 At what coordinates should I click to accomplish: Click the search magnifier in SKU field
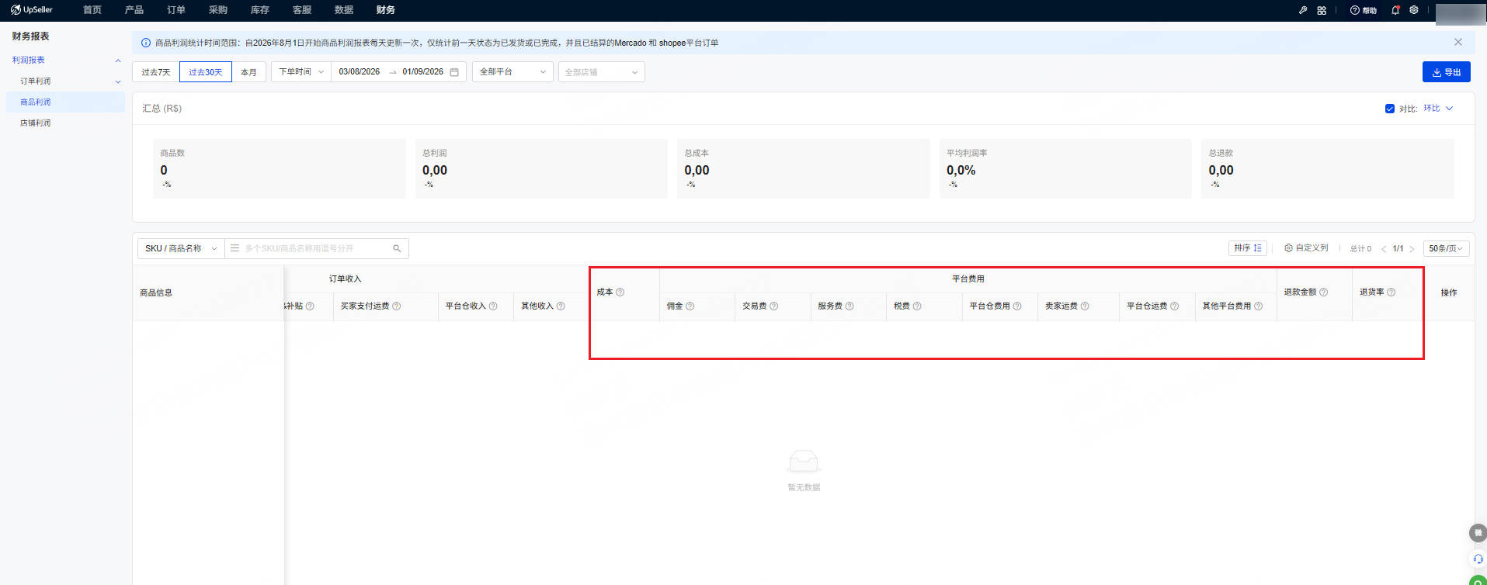397,248
